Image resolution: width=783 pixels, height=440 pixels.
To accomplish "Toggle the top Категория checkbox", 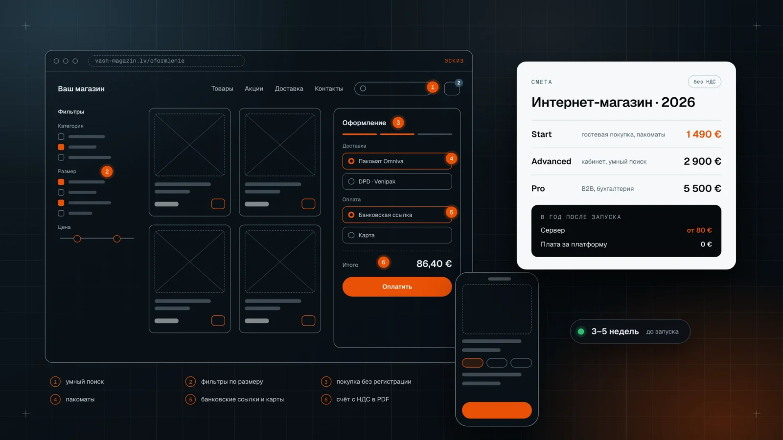I will (x=61, y=137).
